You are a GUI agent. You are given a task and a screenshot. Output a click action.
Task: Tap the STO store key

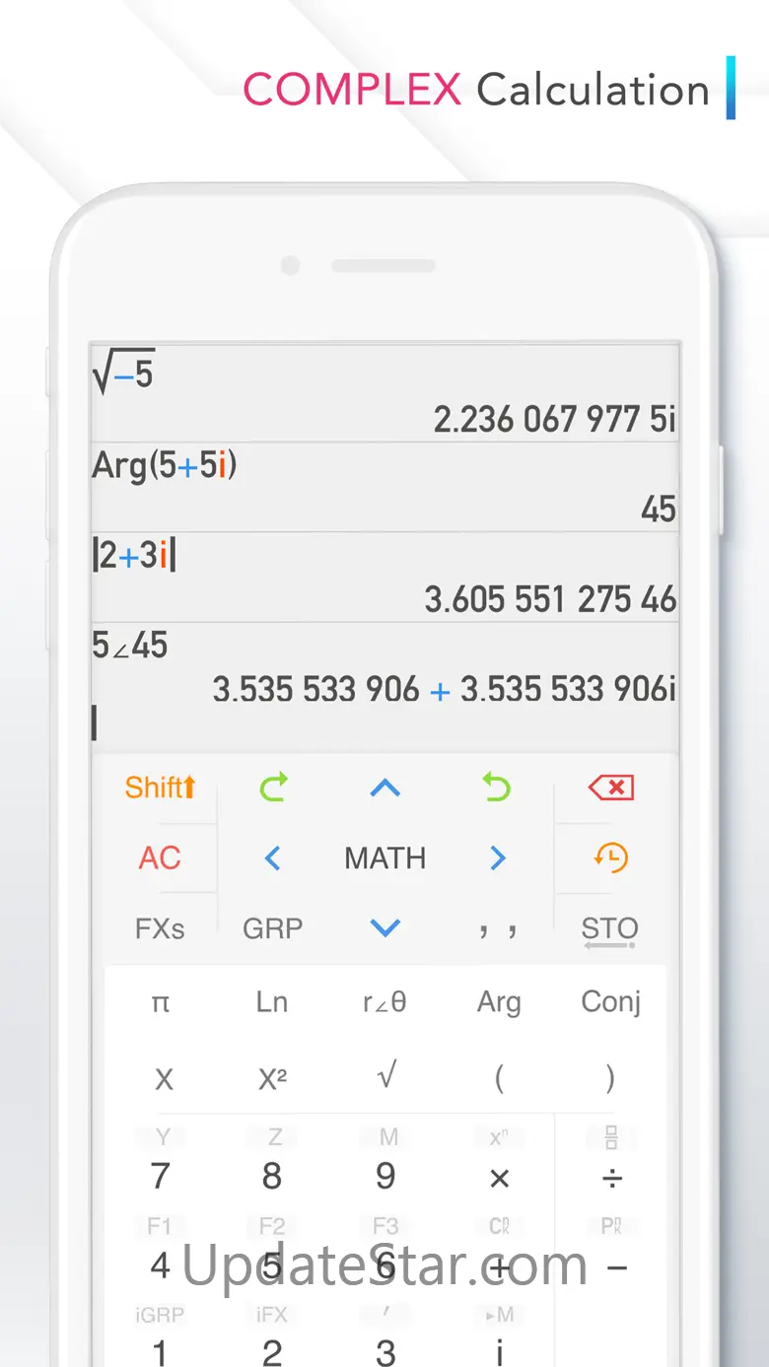(609, 931)
